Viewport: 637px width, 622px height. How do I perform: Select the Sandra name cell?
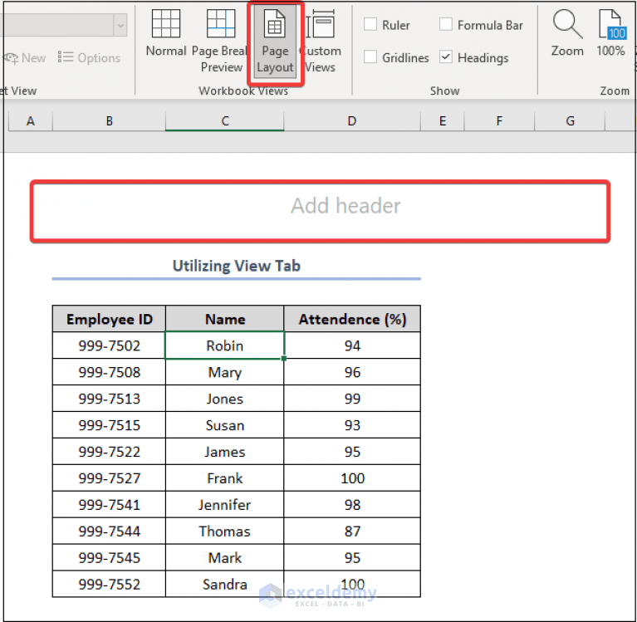[x=225, y=584]
